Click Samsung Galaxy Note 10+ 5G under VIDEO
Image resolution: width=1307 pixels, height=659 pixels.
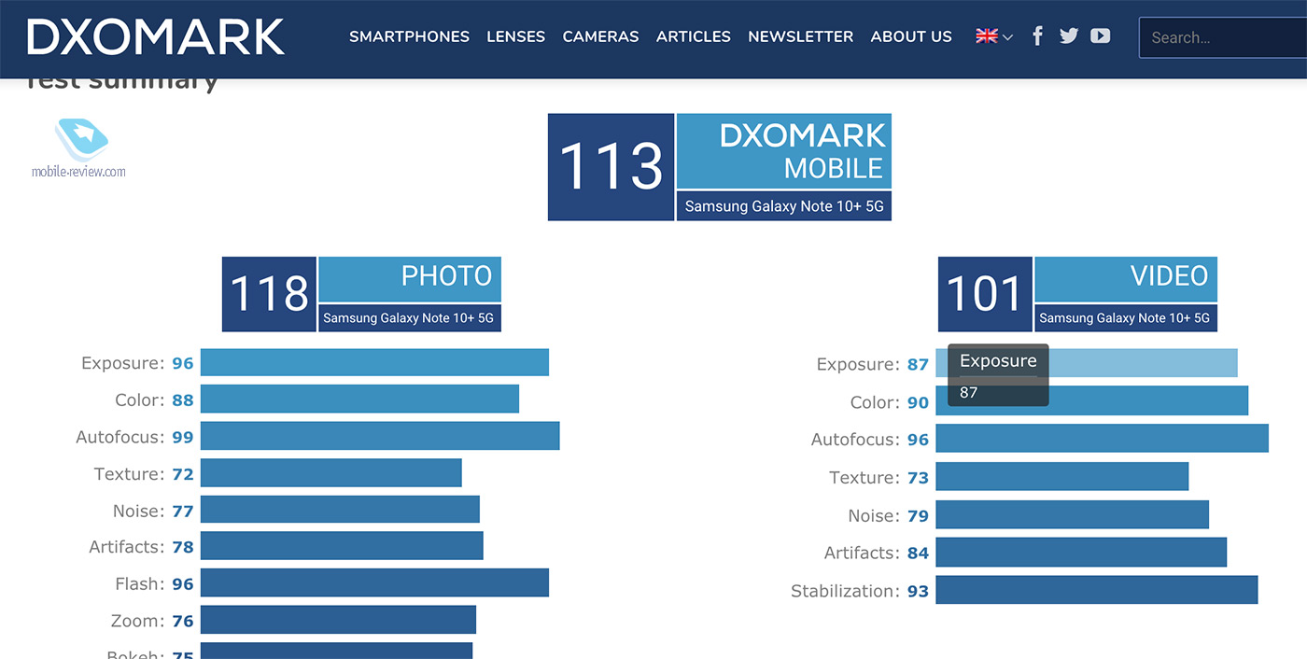1126,318
